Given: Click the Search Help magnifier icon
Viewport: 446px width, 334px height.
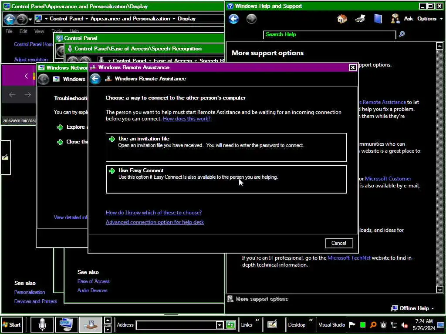Looking at the screenshot, I should pyautogui.click(x=402, y=34).
